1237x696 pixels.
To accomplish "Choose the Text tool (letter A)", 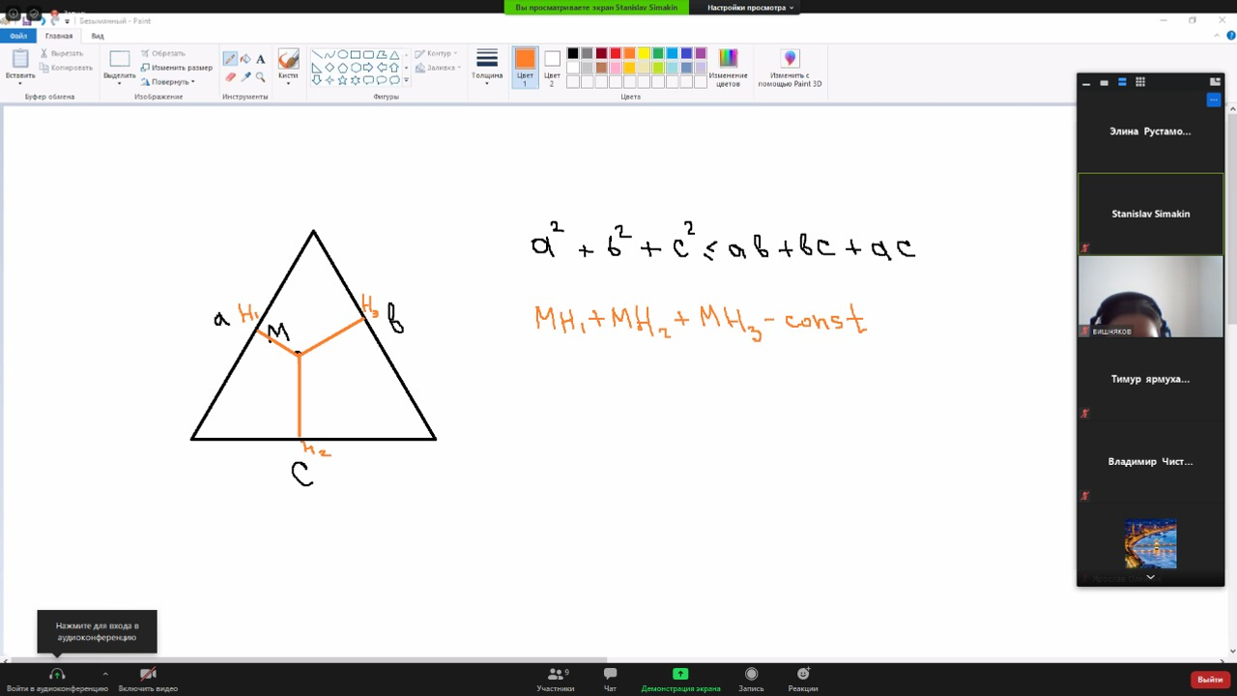I will click(x=260, y=59).
